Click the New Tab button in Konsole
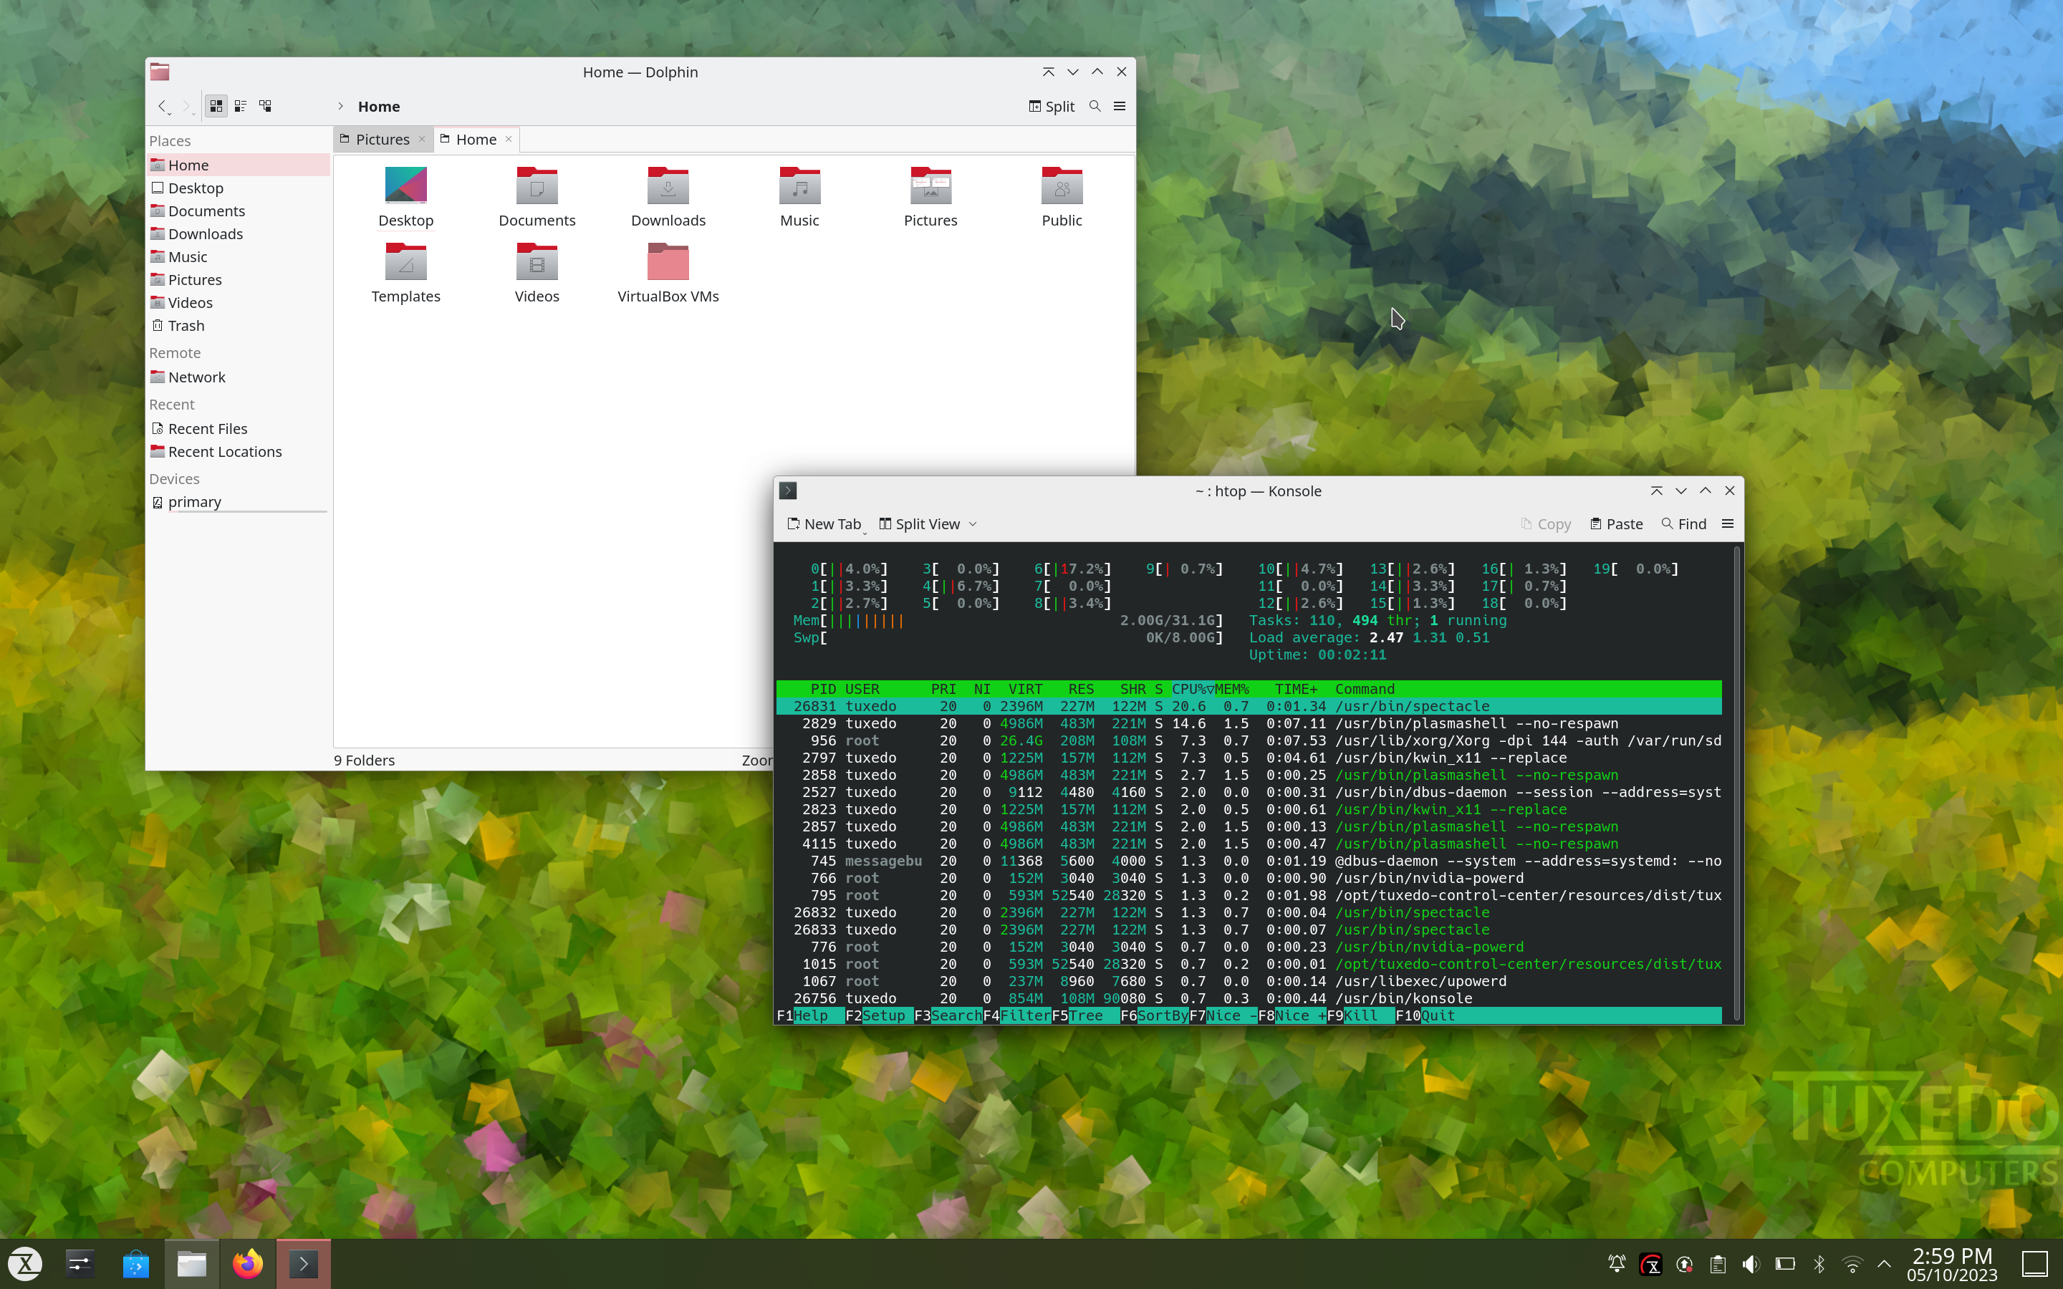This screenshot has width=2063, height=1289. 823,524
